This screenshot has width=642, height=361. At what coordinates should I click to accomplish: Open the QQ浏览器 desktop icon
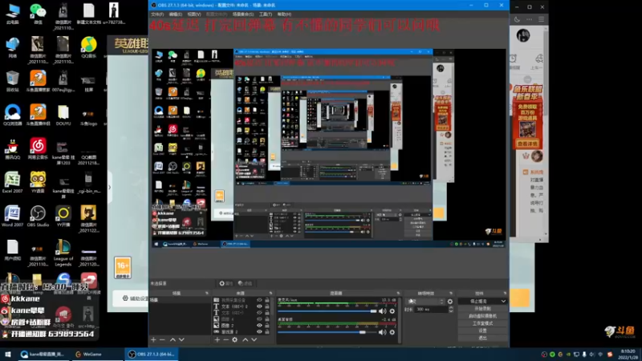(x=12, y=115)
